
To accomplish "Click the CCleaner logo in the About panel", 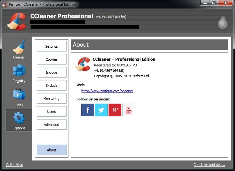I will pyautogui.click(x=83, y=64).
